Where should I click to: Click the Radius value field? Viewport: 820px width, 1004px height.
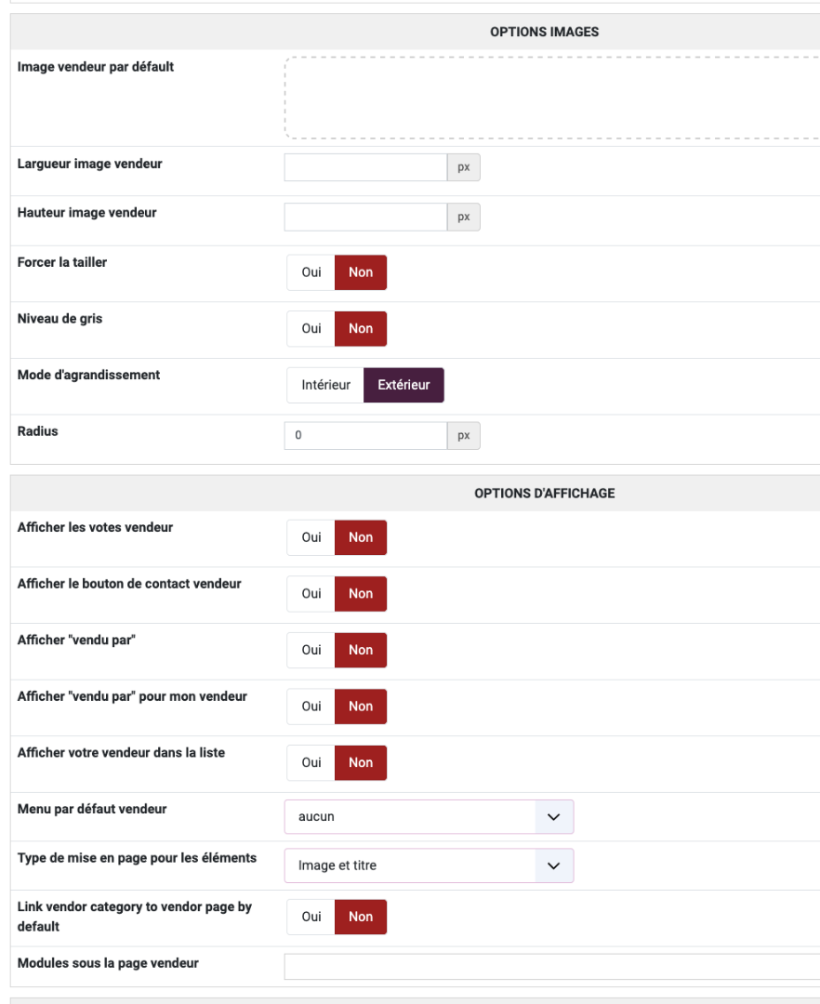(x=365, y=435)
